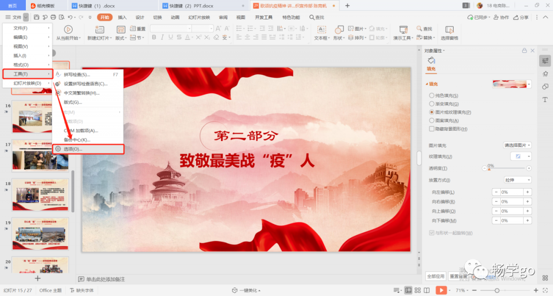Viewport: 553px width, 296px height.
Task: Toggle hide background graphics checkbox
Action: pos(431,129)
